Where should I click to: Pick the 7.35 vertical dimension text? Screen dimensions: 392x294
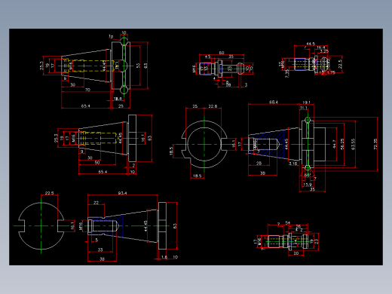pos(287,74)
